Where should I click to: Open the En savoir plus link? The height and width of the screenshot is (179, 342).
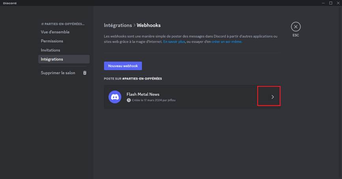174,42
